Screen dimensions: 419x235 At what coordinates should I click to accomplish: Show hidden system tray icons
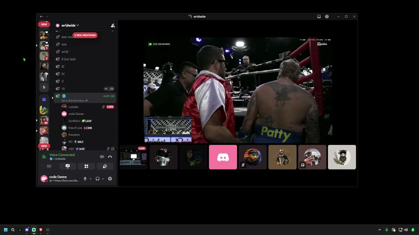(380, 230)
